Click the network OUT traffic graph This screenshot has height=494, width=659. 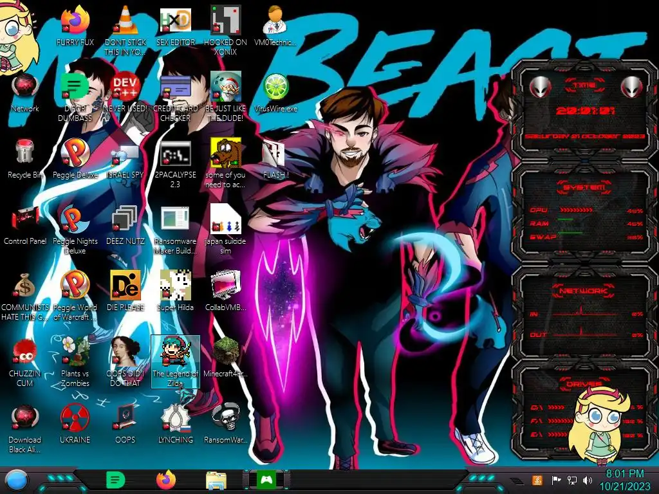tap(584, 333)
